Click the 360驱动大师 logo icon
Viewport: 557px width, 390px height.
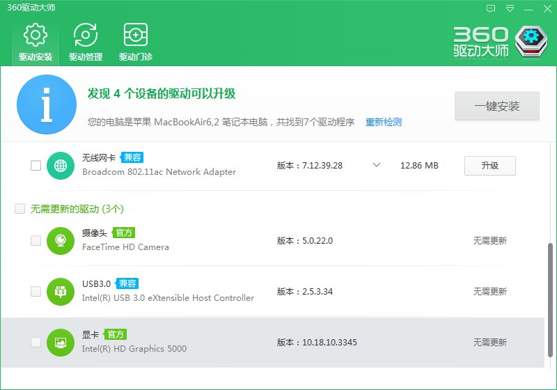point(531,41)
